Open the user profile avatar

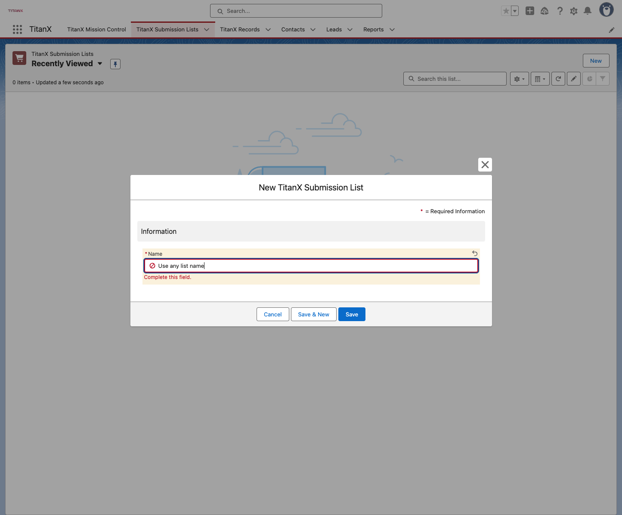click(x=607, y=10)
